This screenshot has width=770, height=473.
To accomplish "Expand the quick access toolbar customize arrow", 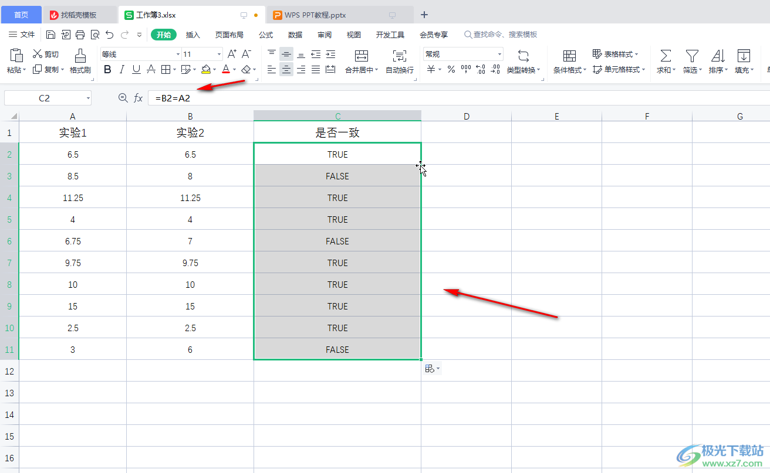I will click(139, 35).
